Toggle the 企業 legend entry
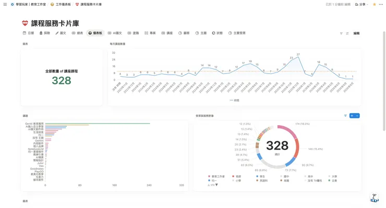Image resolution: width=386 pixels, height=208 pixels. point(333,181)
